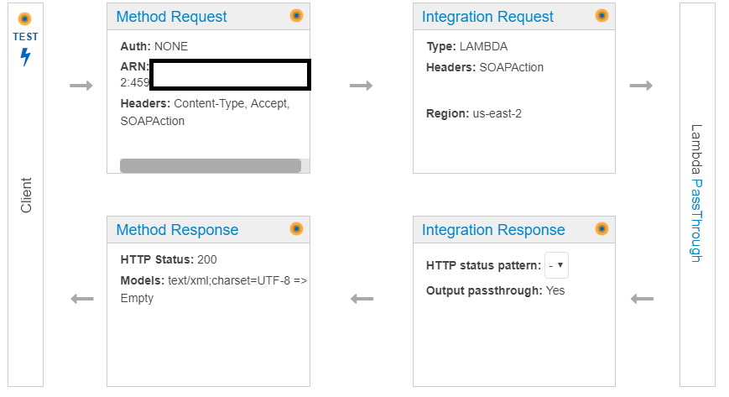Click the orange dot icon above TEST
The width and height of the screenshot is (729, 397).
pyautogui.click(x=25, y=18)
